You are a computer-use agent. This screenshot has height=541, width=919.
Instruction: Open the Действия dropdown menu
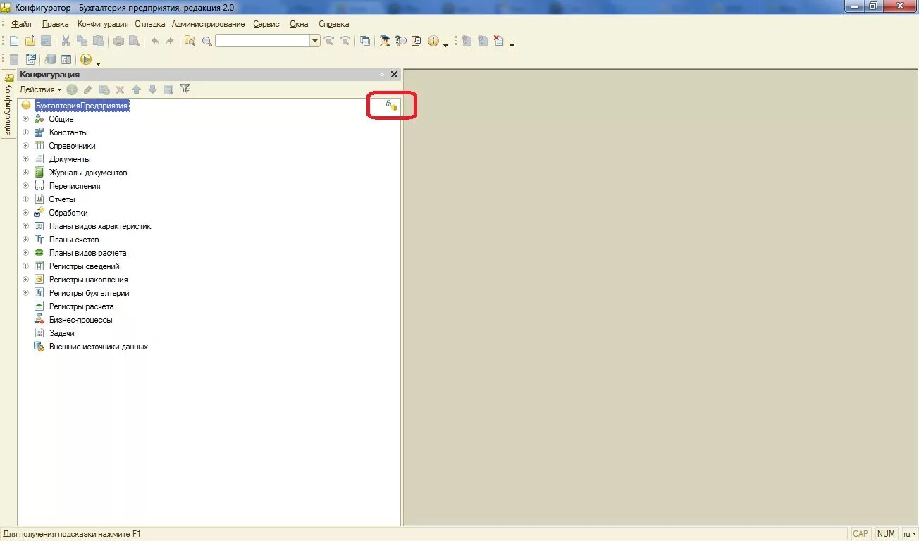pyautogui.click(x=40, y=89)
